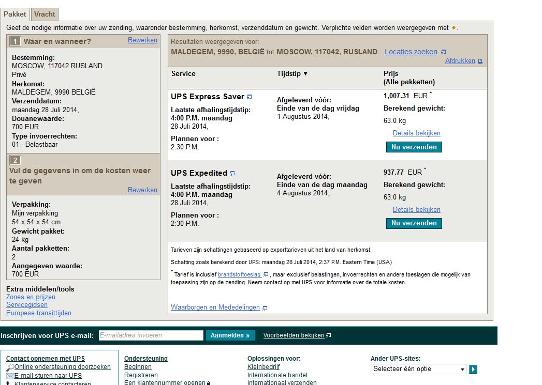Open Selecteer één optie dropdown
The width and height of the screenshot is (542, 385).
point(419,369)
